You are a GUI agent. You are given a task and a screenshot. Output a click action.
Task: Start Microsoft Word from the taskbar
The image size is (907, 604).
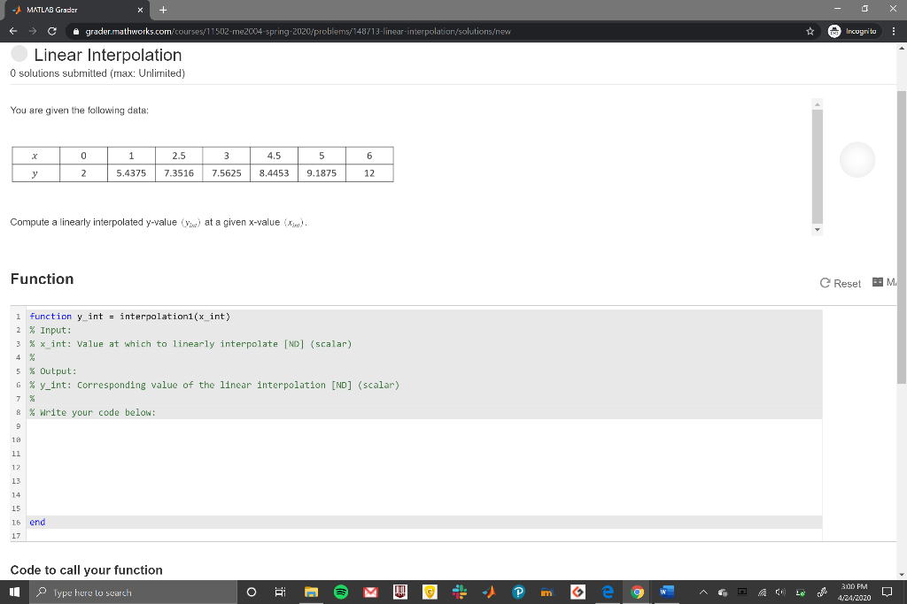(665, 592)
